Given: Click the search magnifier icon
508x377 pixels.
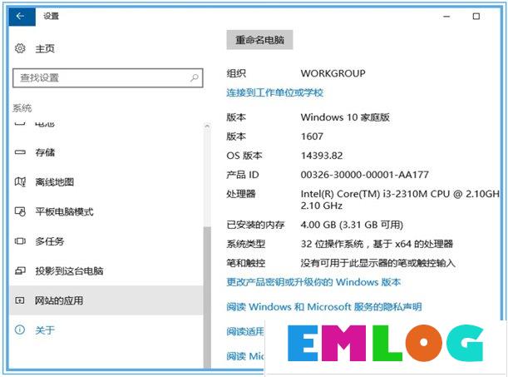Looking at the screenshot, I should pos(194,77).
